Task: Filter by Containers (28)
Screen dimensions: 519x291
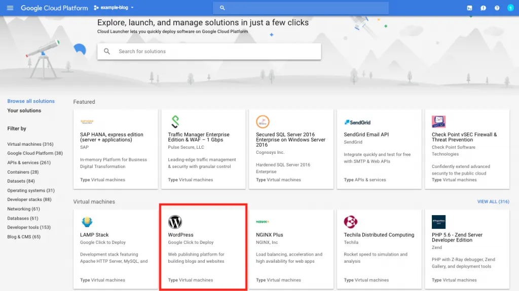Action: tap(23, 172)
